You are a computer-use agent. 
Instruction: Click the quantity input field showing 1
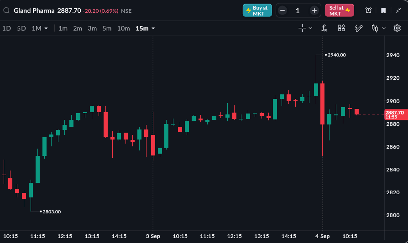[298, 10]
